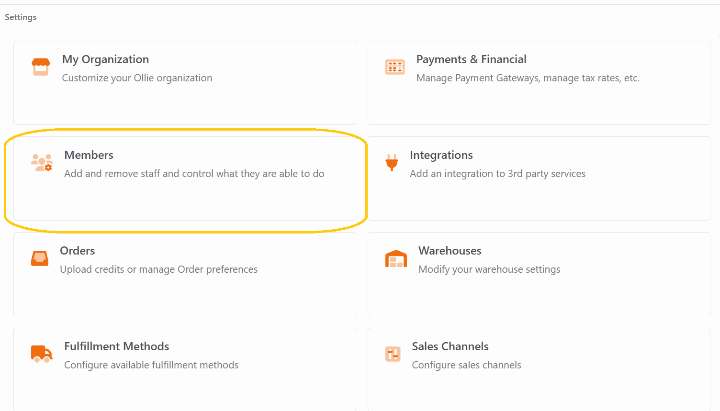
Task: Click 'Upload credits or manage Order preferences' text
Action: click(x=158, y=269)
